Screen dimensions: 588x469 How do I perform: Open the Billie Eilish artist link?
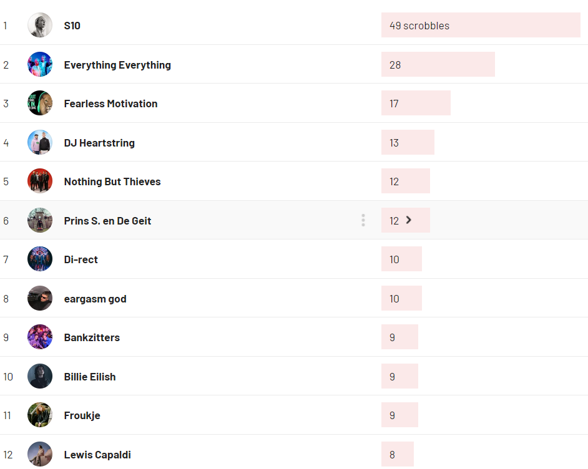(x=90, y=377)
